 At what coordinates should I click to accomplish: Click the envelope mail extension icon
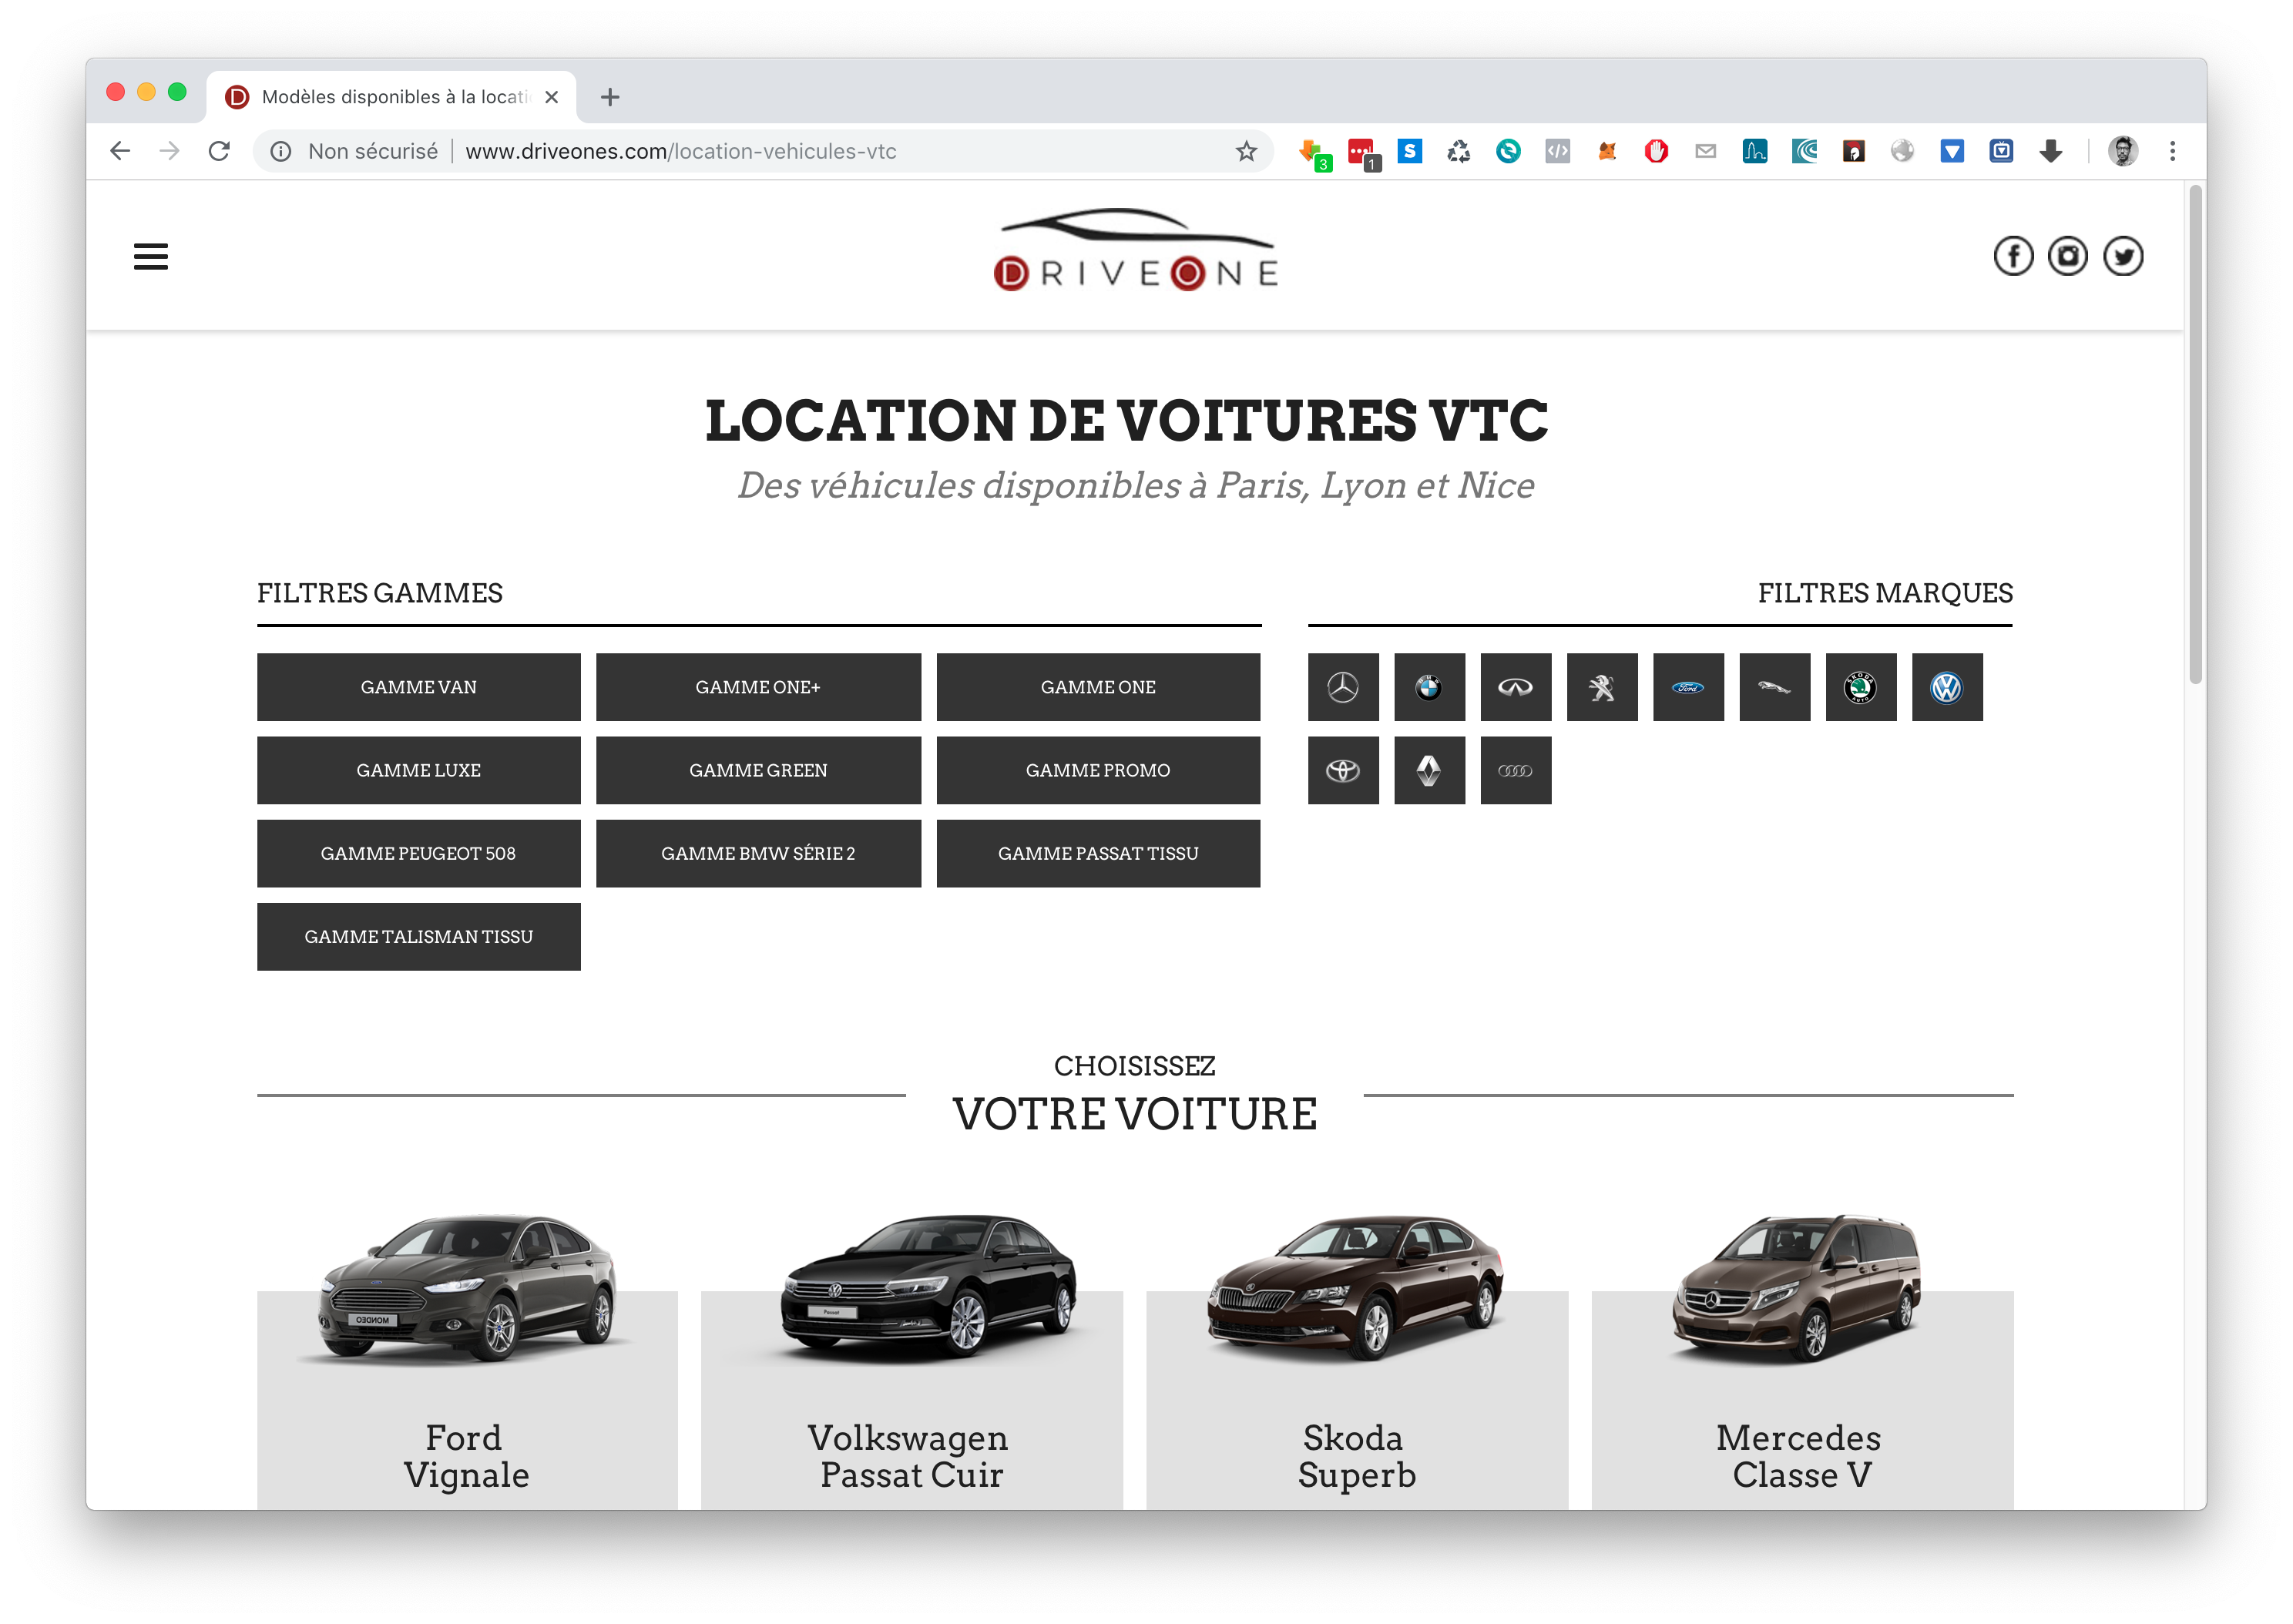1705,151
